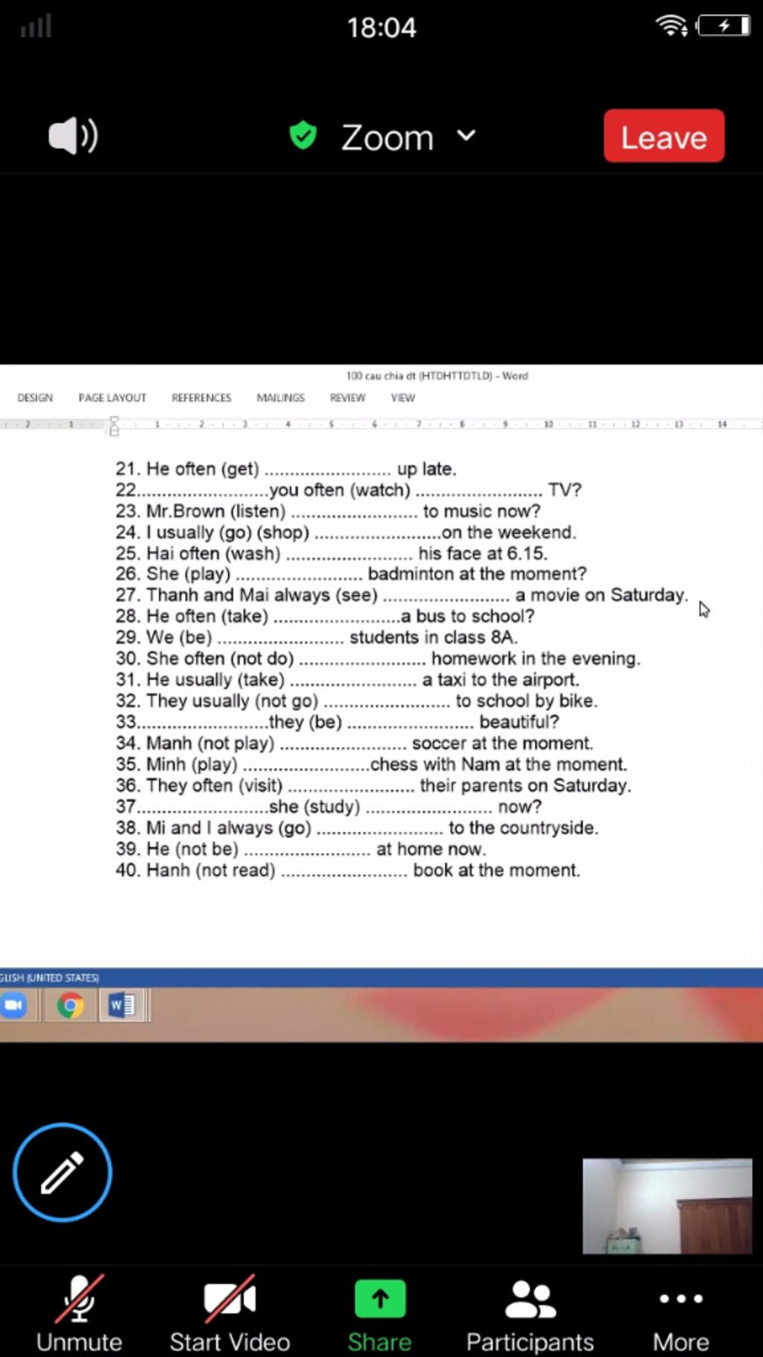Image resolution: width=763 pixels, height=1357 pixels.
Task: Click the indent marker on the ruler
Action: 114,426
